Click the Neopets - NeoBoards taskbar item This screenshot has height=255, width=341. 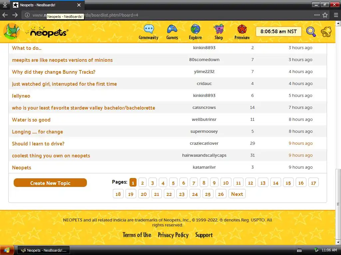(x=44, y=250)
